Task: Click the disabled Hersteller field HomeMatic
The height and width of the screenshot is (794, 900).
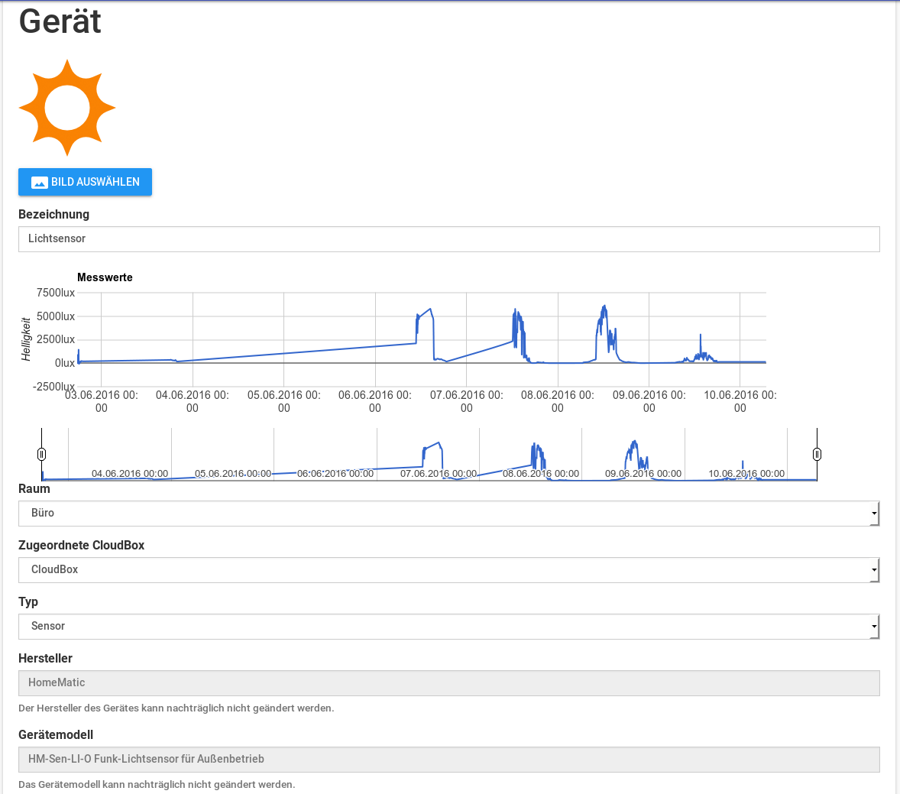Action: coord(448,683)
